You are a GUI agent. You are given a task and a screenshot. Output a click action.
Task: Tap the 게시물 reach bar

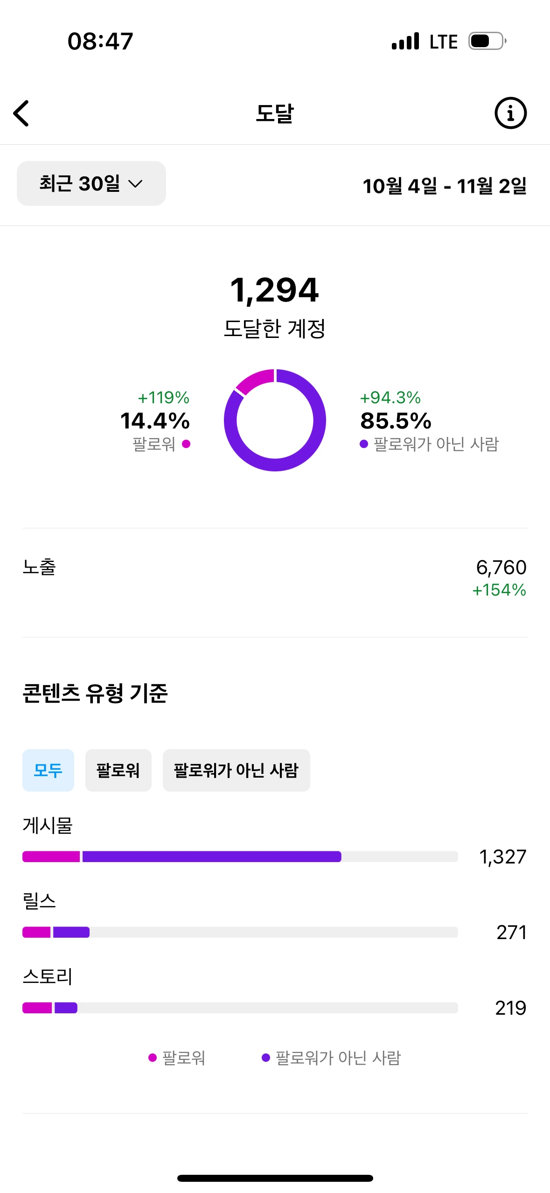pyautogui.click(x=240, y=856)
